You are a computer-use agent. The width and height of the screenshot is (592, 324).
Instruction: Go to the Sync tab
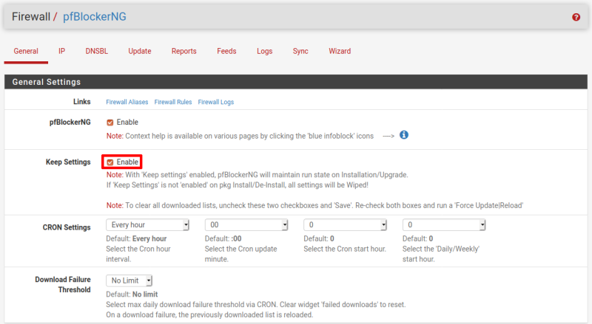tap(300, 51)
